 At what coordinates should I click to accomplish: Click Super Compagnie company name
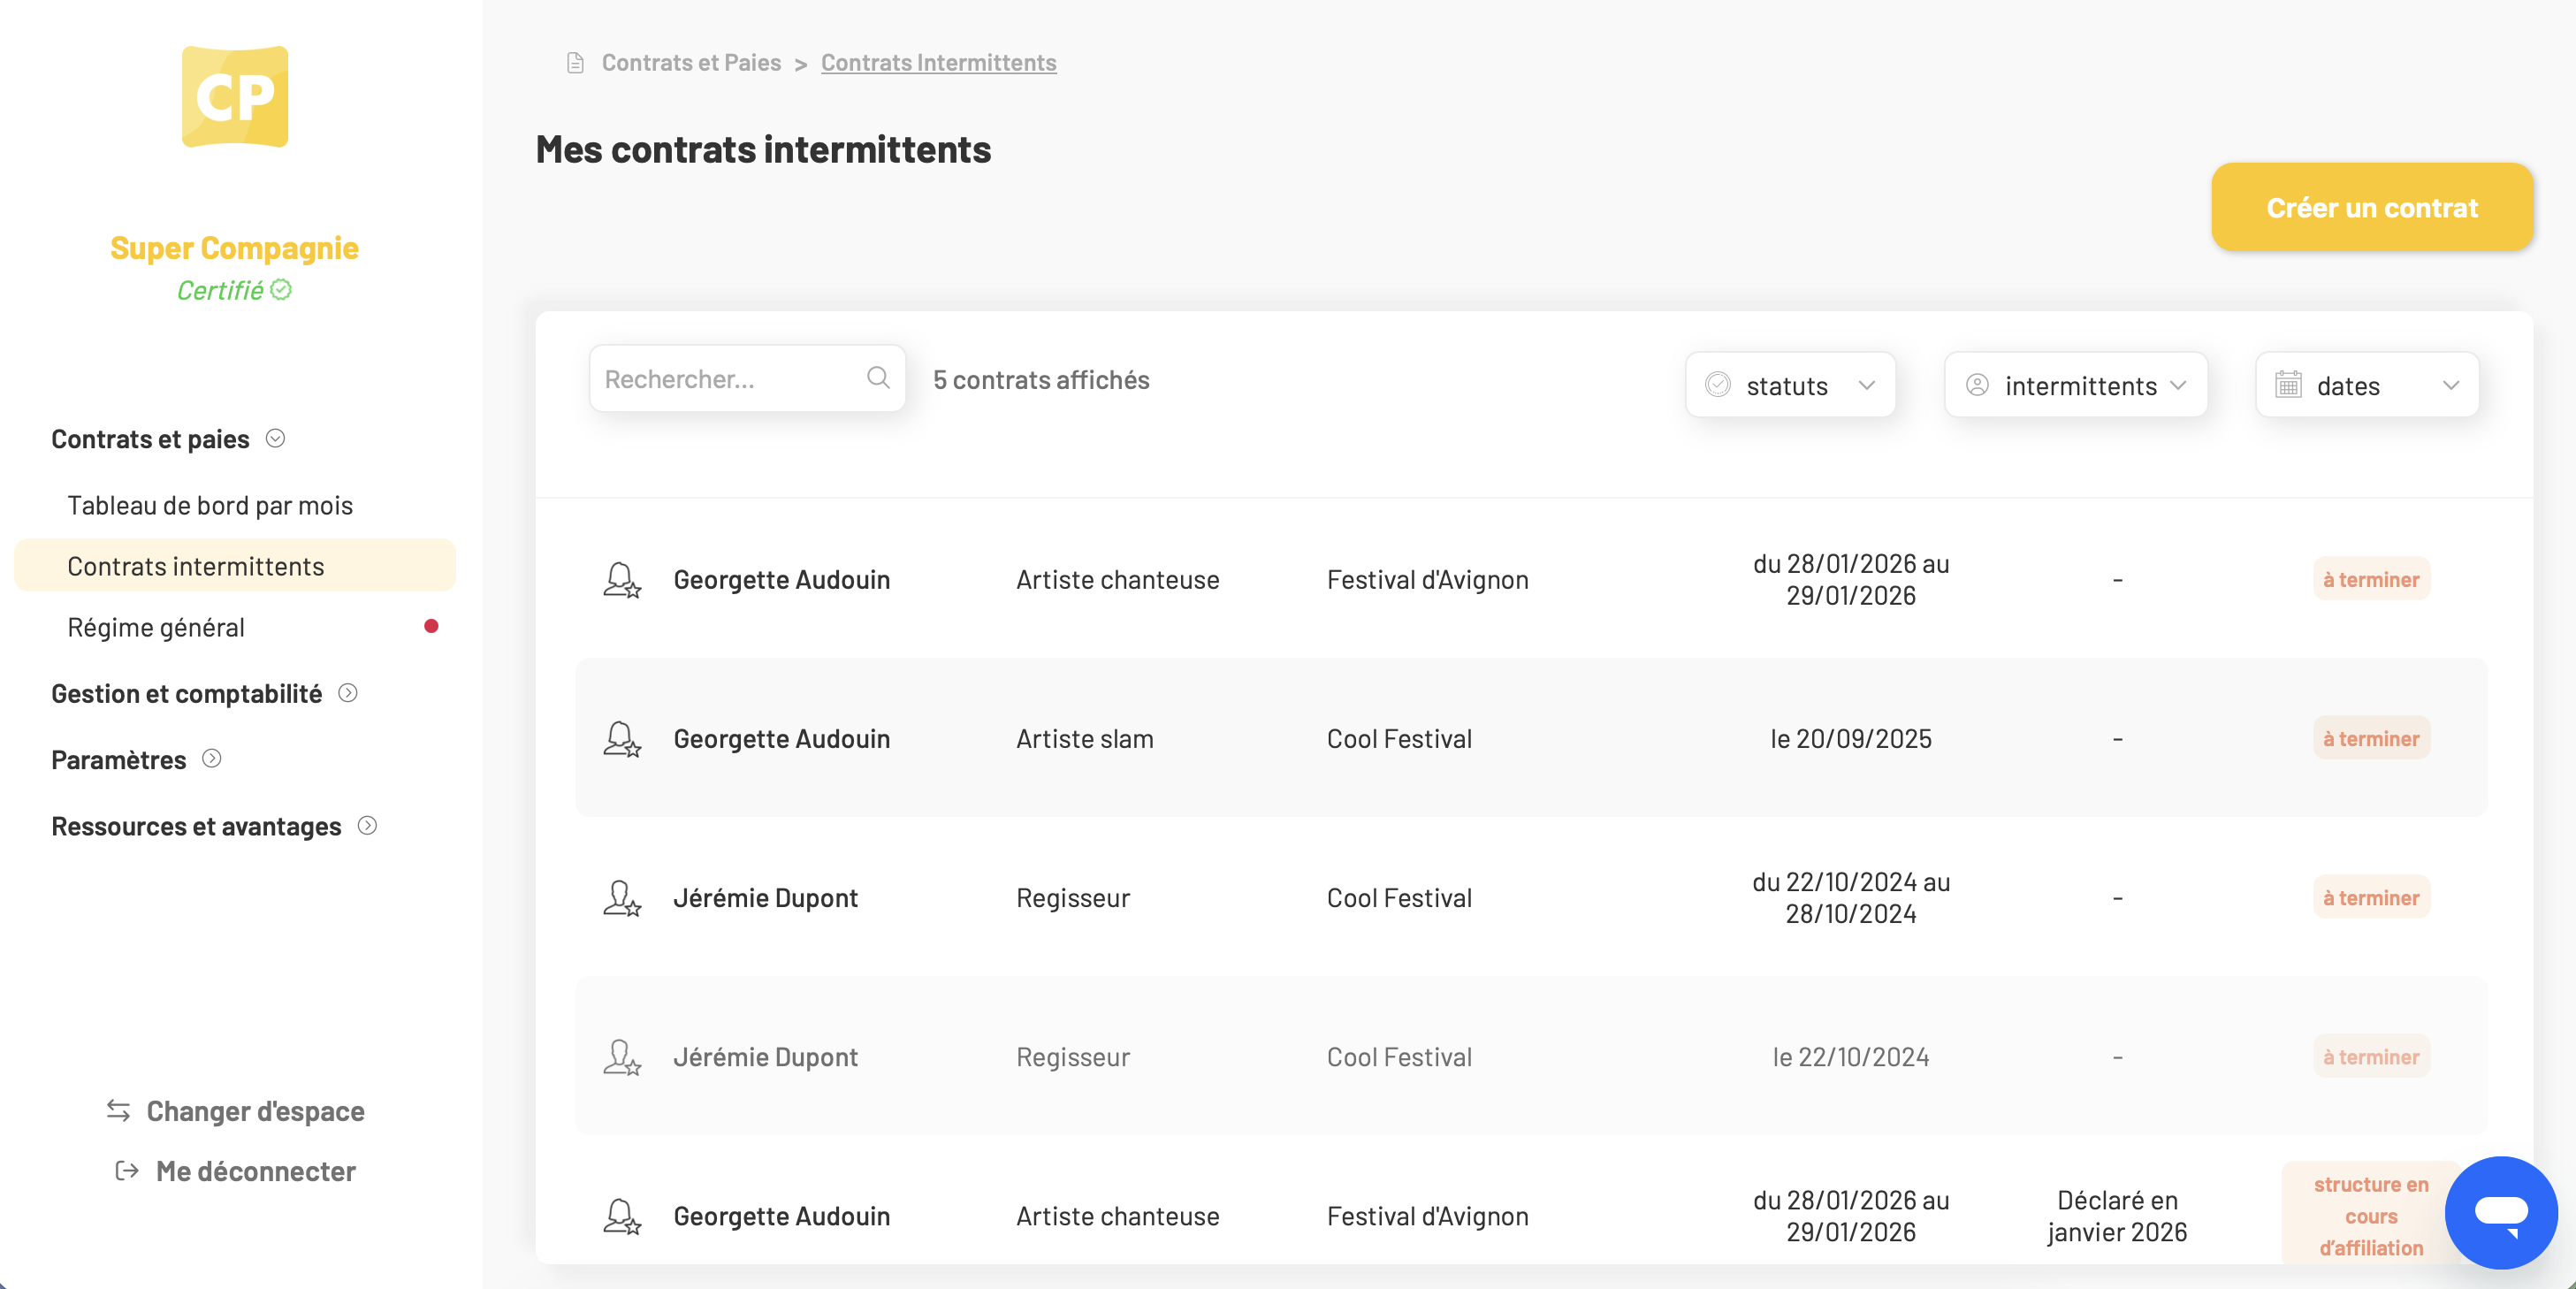tap(234, 247)
